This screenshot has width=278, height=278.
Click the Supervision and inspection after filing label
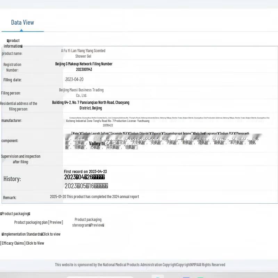[21, 159]
